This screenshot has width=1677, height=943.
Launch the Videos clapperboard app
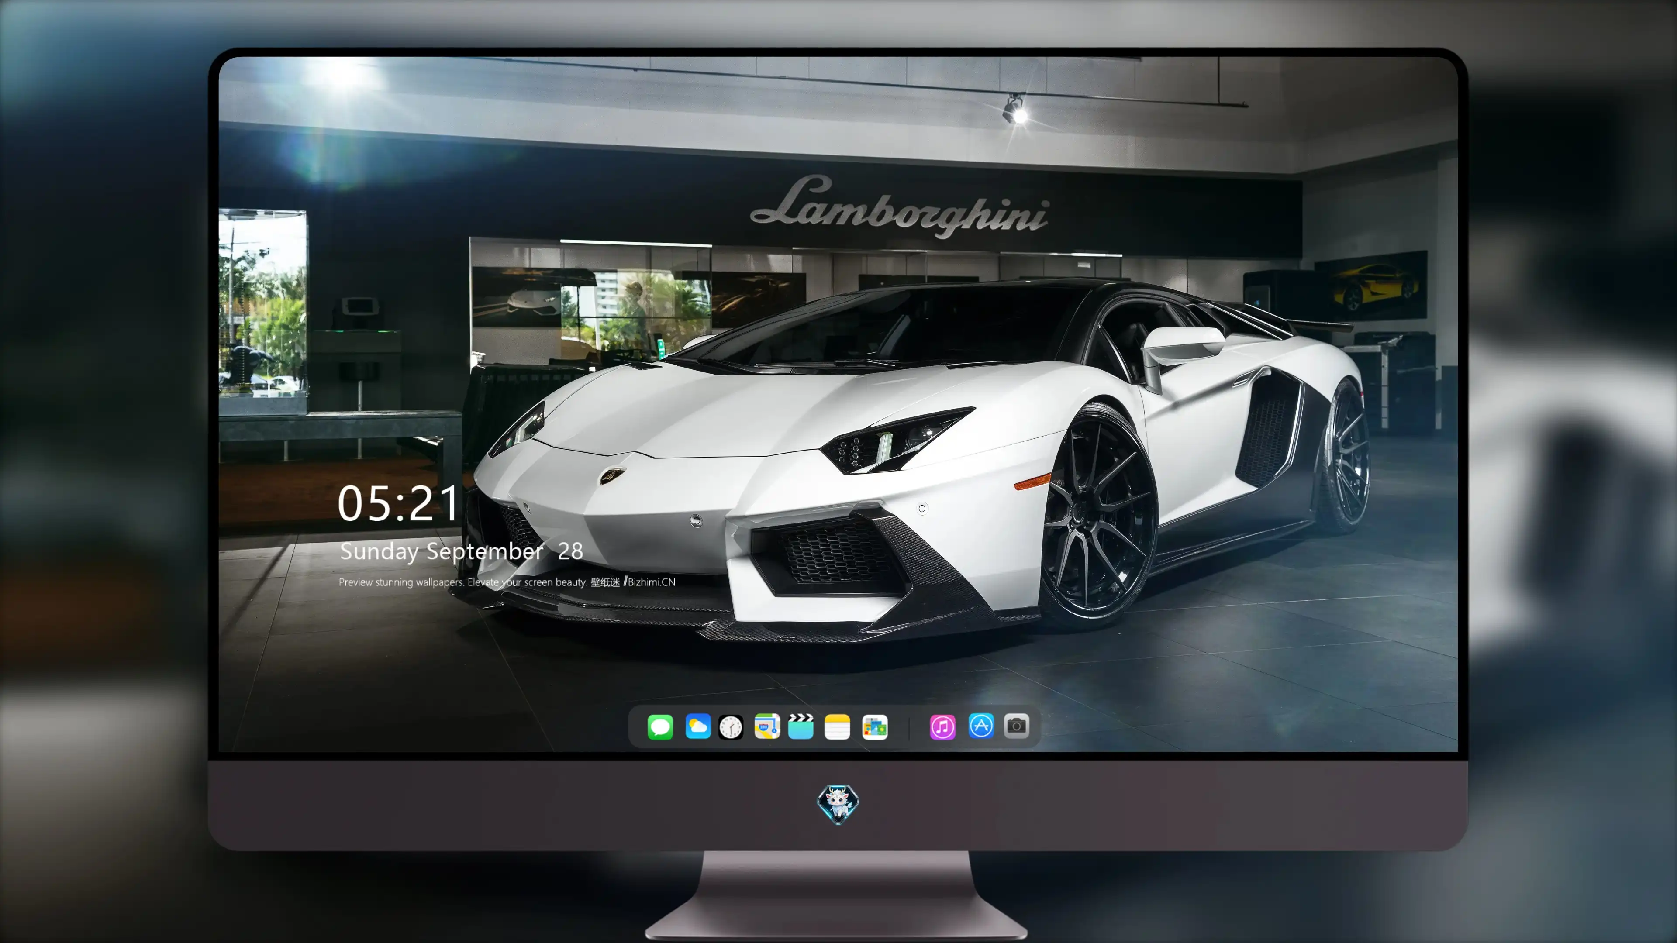pyautogui.click(x=801, y=726)
